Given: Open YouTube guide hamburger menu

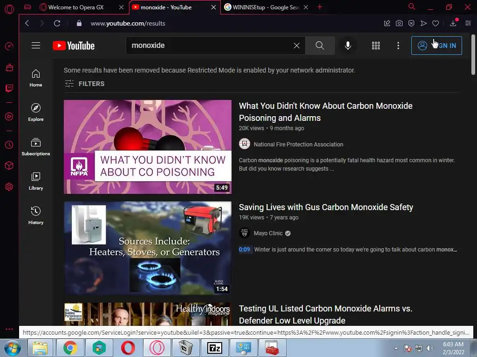Looking at the screenshot, I should click(36, 46).
